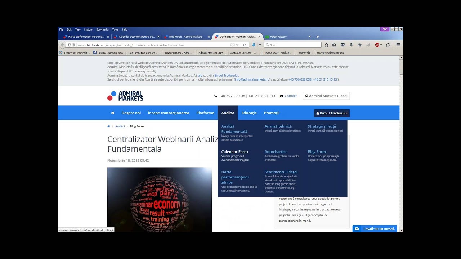Show bookmarks list icon in toolbar
This screenshot has width=461, height=259.
point(334,45)
